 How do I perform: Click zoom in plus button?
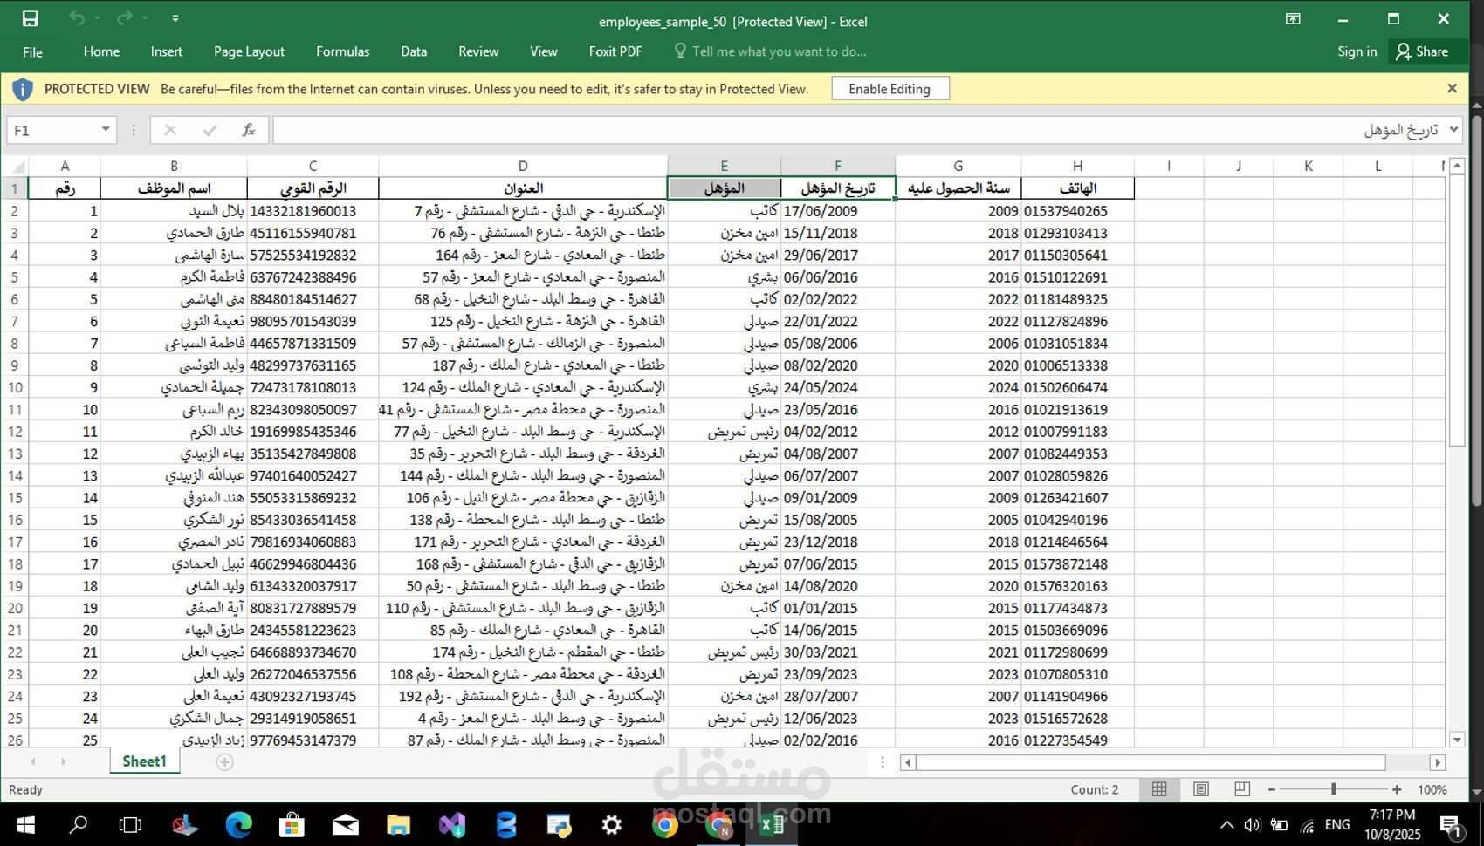click(1397, 789)
